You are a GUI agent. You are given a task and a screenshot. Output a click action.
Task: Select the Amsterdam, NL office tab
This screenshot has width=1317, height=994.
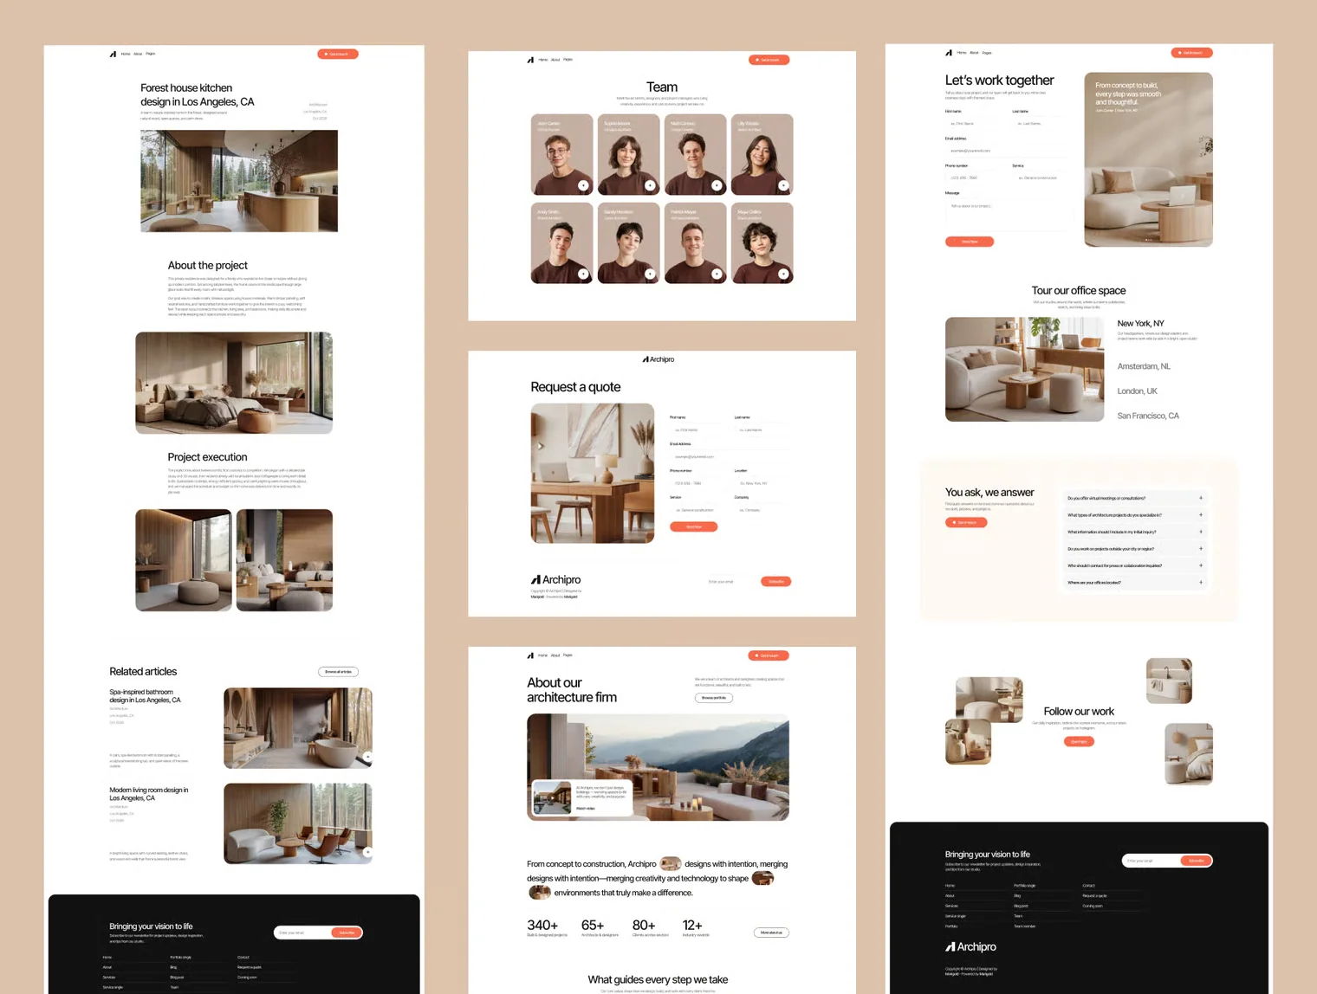(x=1144, y=366)
